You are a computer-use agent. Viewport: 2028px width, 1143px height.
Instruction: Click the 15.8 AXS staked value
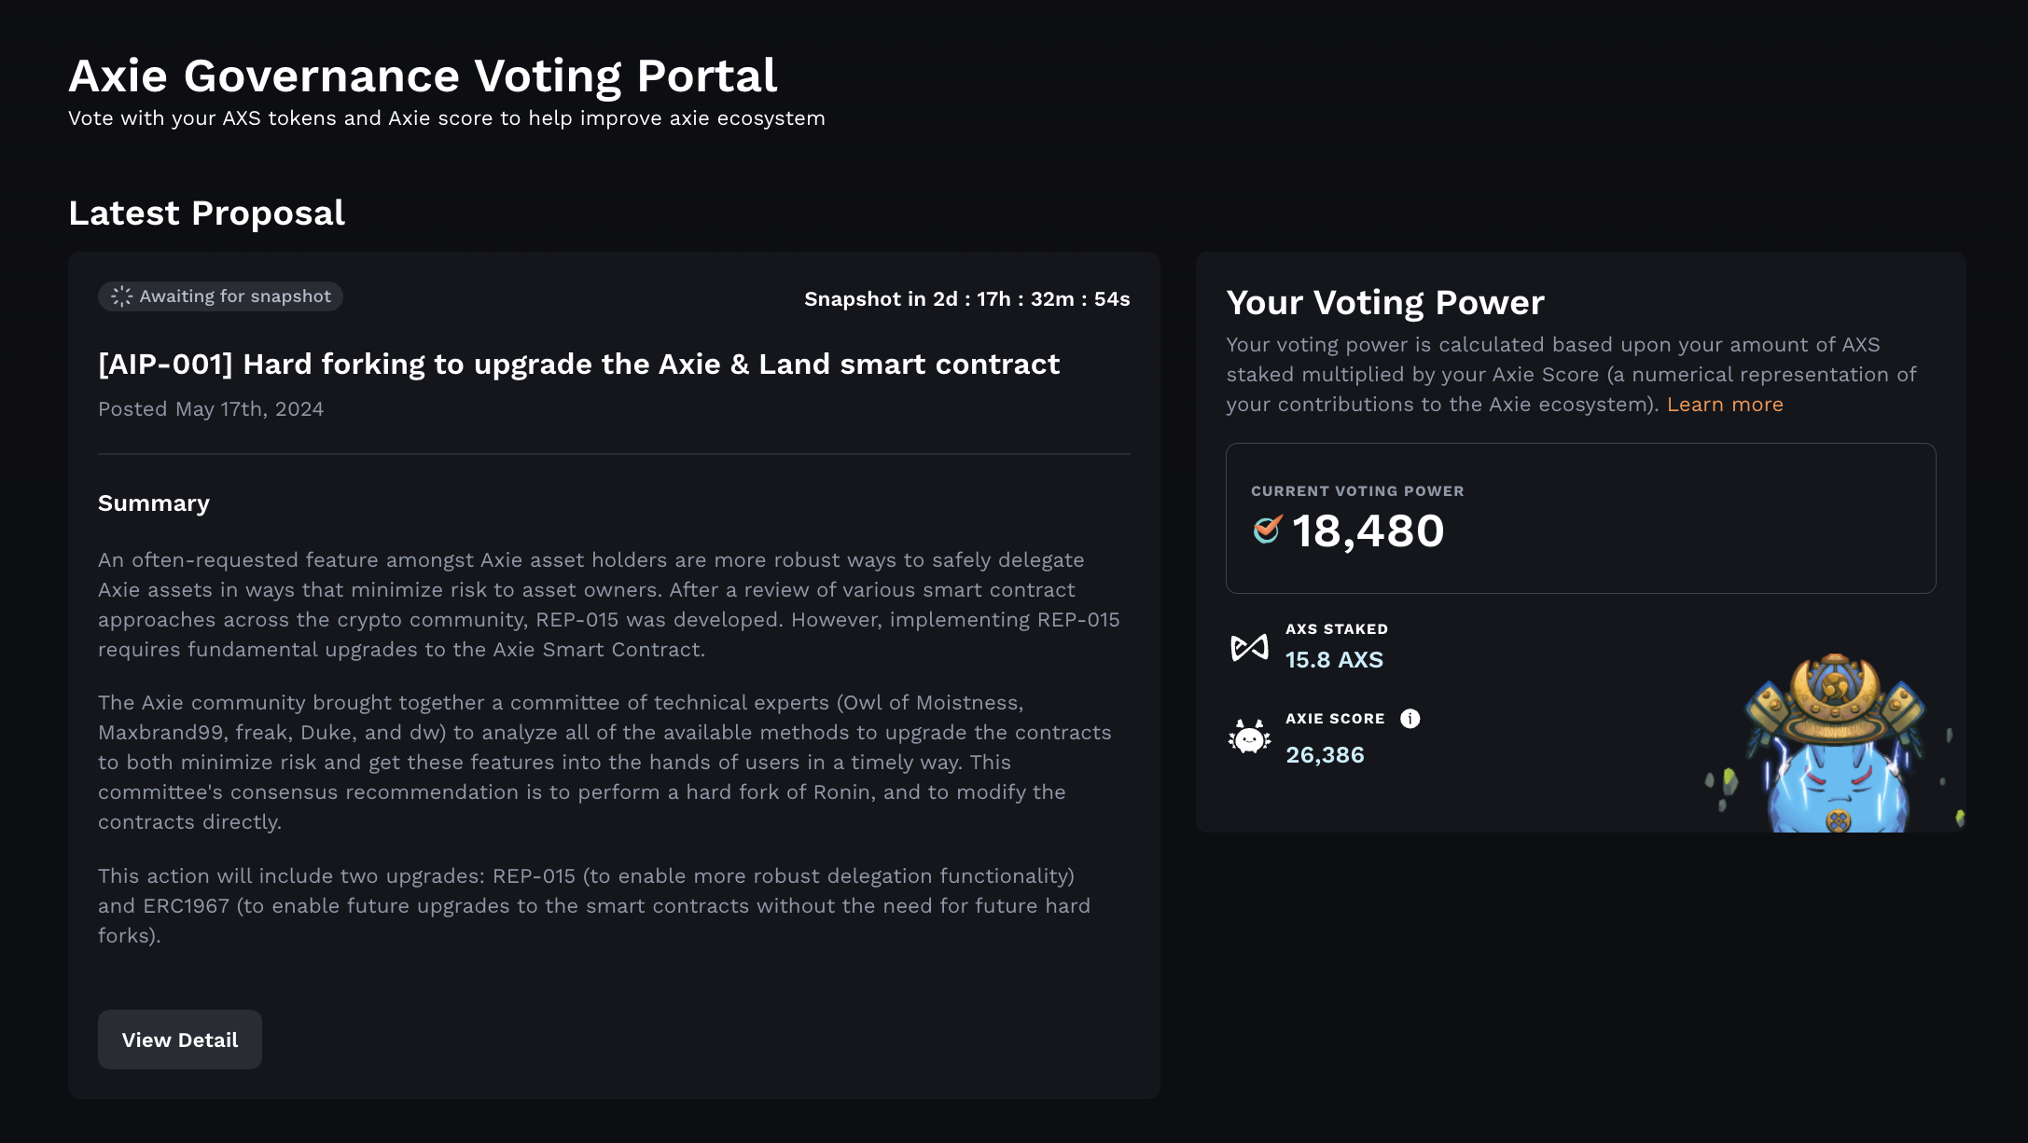(1334, 659)
